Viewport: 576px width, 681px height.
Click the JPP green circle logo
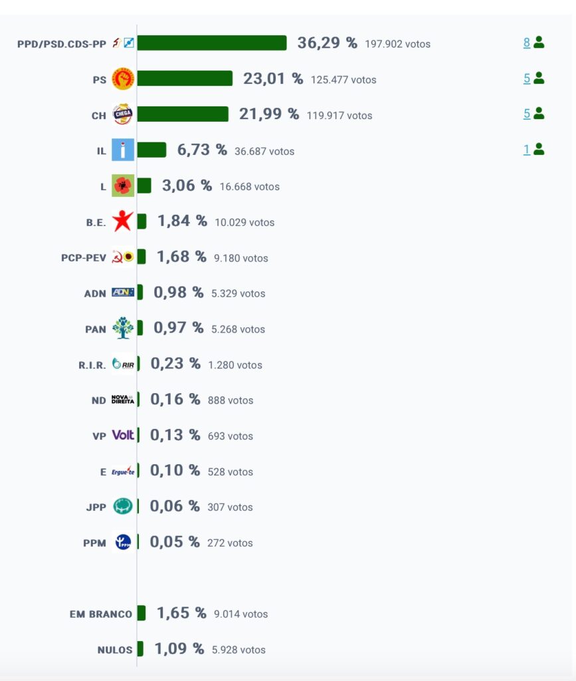(x=123, y=506)
